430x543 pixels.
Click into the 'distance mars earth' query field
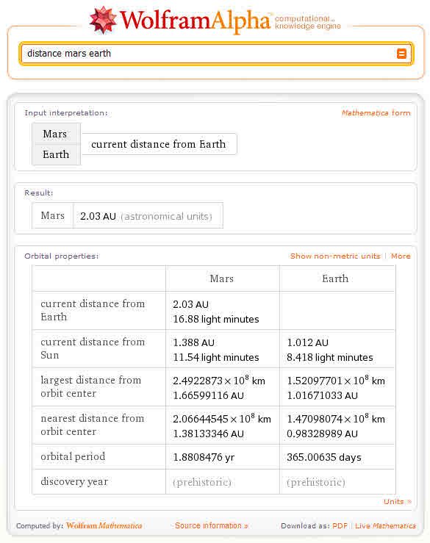(x=208, y=54)
